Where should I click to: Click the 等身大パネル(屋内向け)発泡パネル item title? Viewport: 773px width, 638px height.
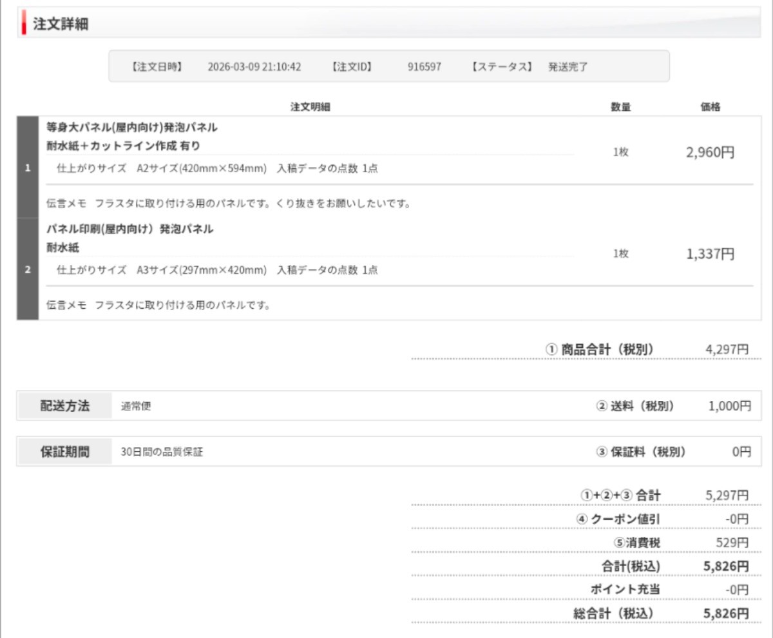pos(132,128)
